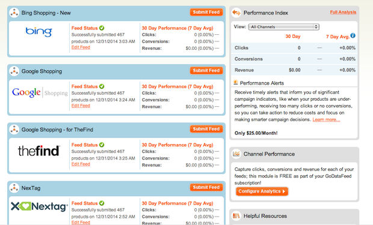Click the Helpful Resources books icon
This screenshot has width=373, height=225.
[236, 216]
